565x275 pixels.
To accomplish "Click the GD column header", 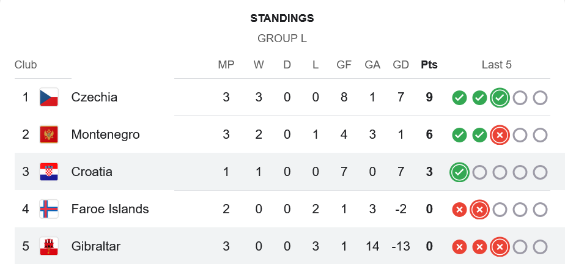I will [401, 65].
